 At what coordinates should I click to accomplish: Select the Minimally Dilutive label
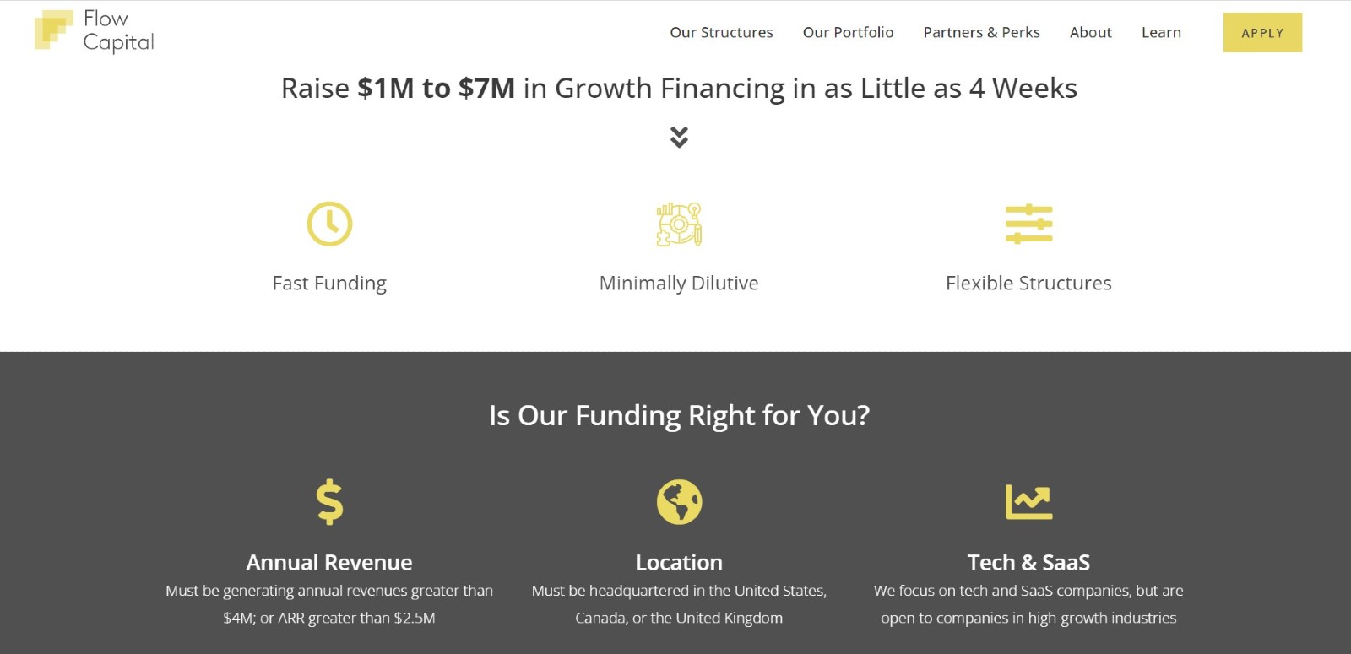[x=679, y=284]
